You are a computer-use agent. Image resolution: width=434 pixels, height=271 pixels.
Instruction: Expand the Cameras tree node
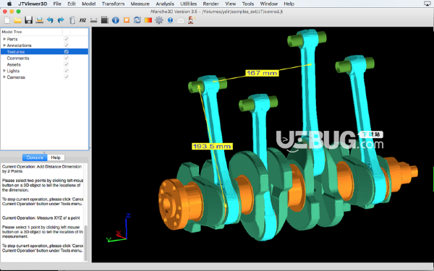(x=4, y=77)
